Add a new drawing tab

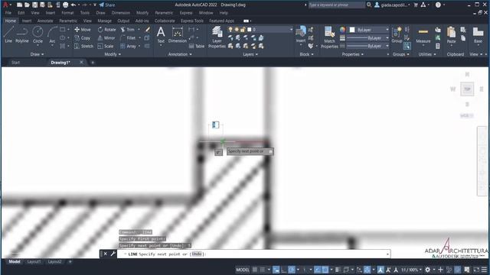(93, 63)
